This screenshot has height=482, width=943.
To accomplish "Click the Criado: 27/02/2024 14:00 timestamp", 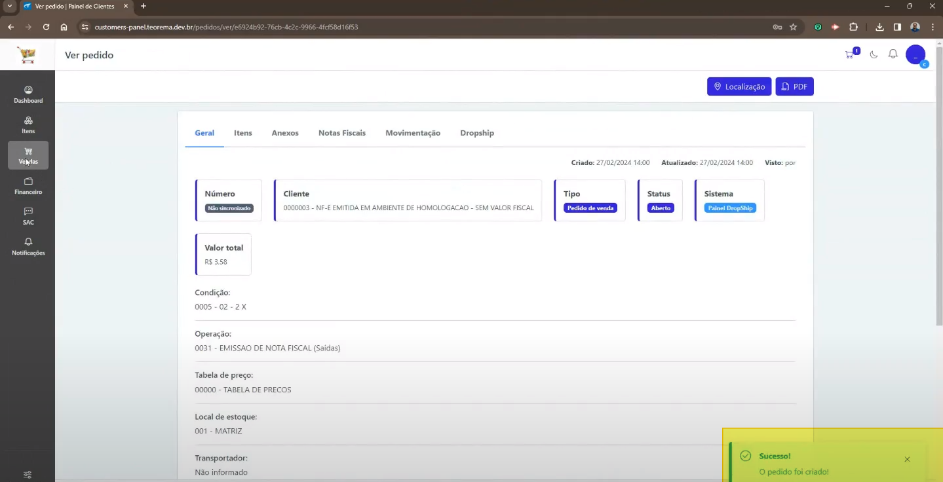I will [x=610, y=162].
